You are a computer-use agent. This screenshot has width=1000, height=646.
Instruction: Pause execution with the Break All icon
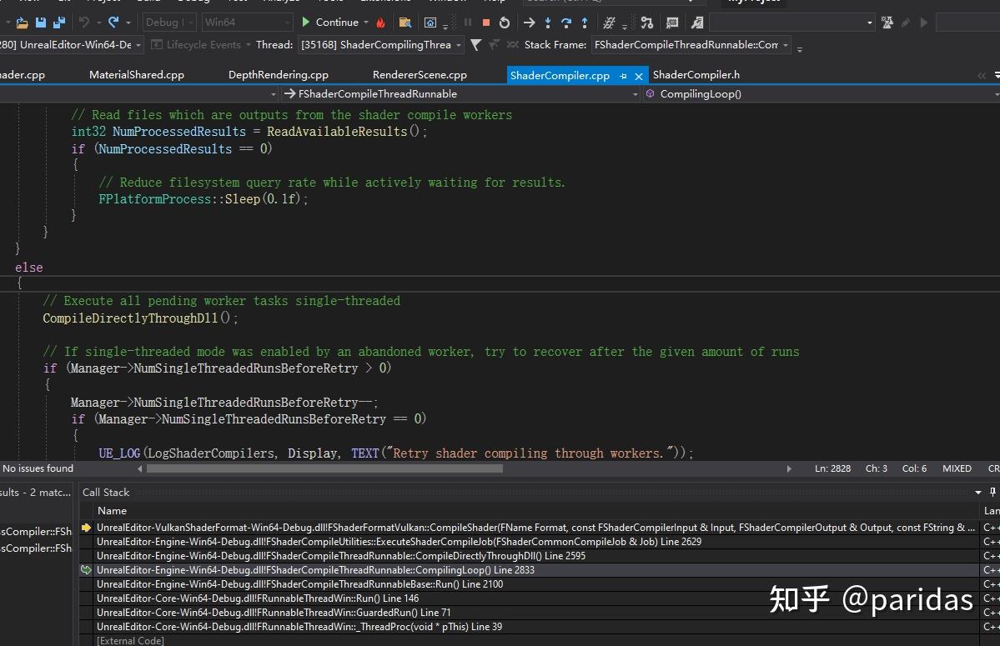coord(468,23)
